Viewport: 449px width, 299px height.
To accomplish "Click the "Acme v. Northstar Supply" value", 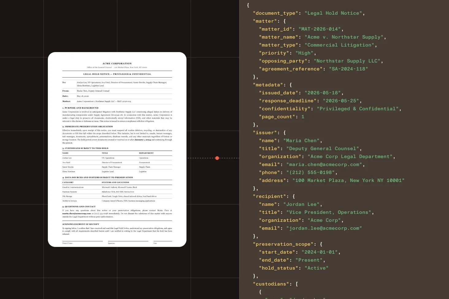I will [344, 37].
